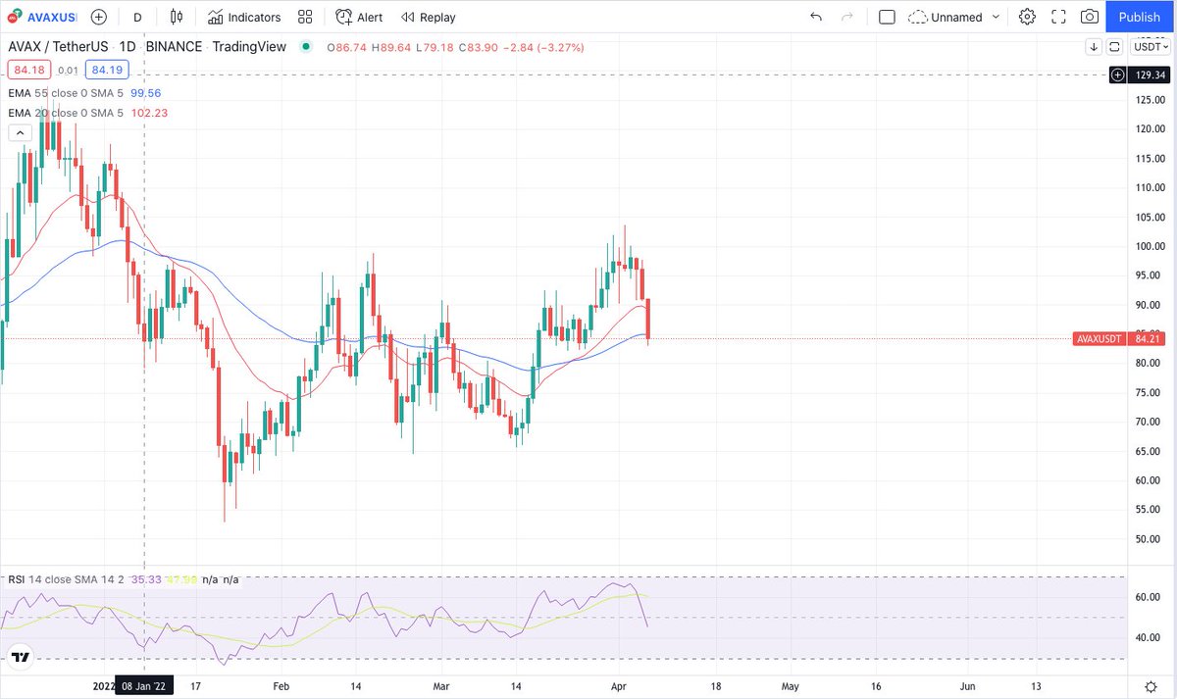Image resolution: width=1177 pixels, height=699 pixels.
Task: Click the plus icon next to 129.34 price
Action: tap(1118, 75)
